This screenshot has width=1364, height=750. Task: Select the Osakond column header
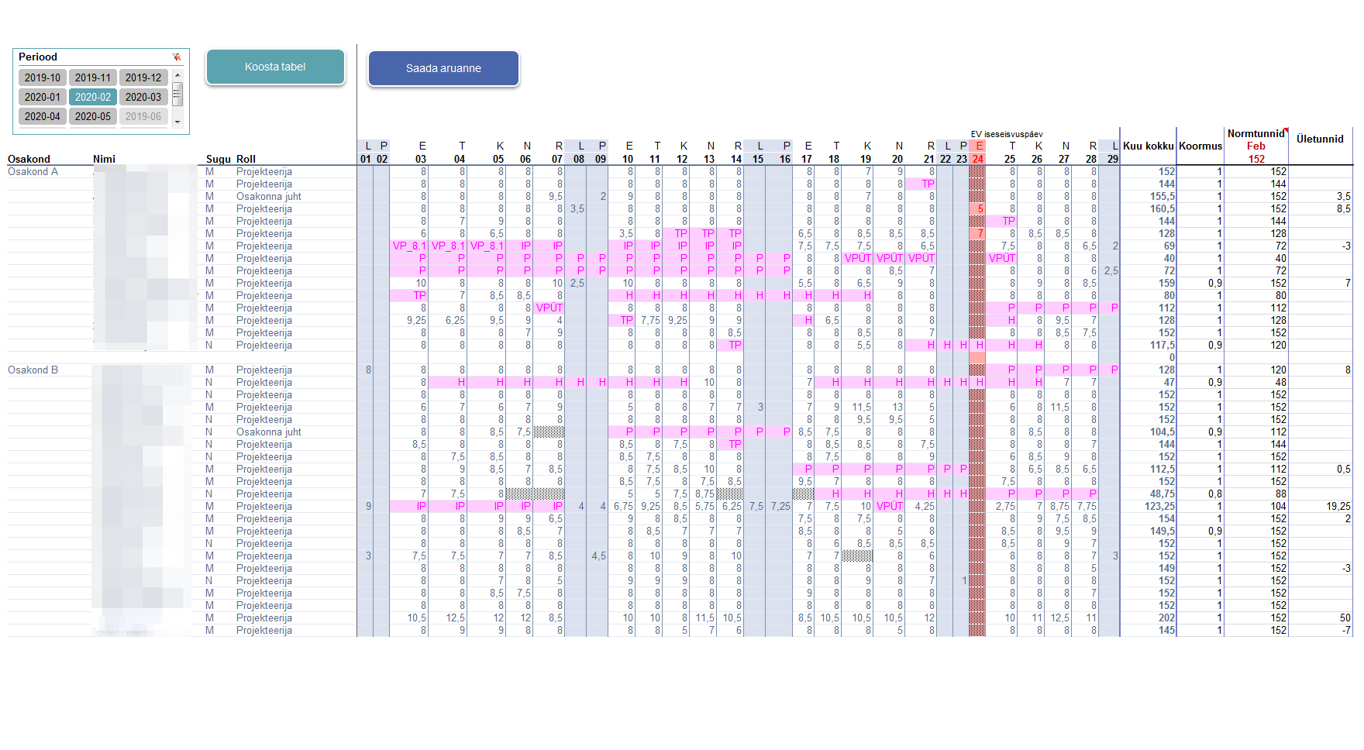[x=29, y=159]
